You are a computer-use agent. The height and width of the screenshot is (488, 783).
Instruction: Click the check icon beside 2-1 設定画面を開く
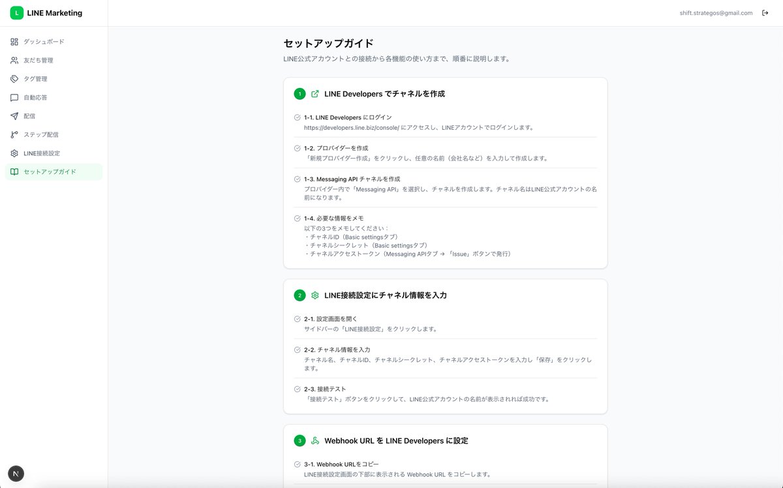[x=298, y=319]
